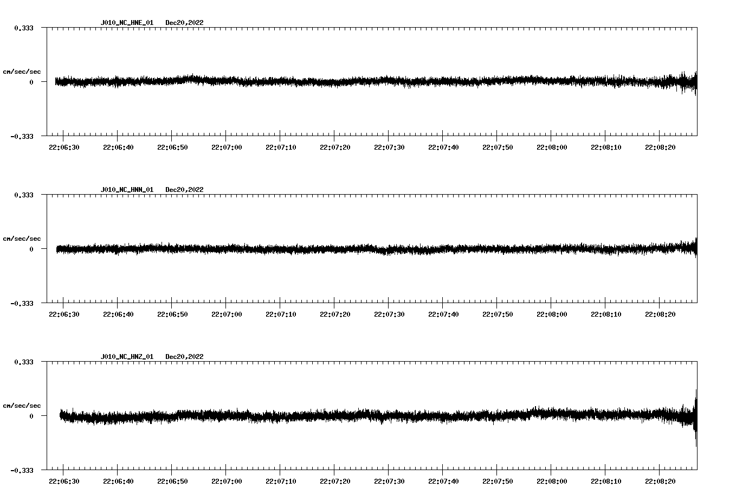This screenshot has width=736, height=501.
Task: Click the 0.333 upper axis value on top plot
Action: pos(24,27)
